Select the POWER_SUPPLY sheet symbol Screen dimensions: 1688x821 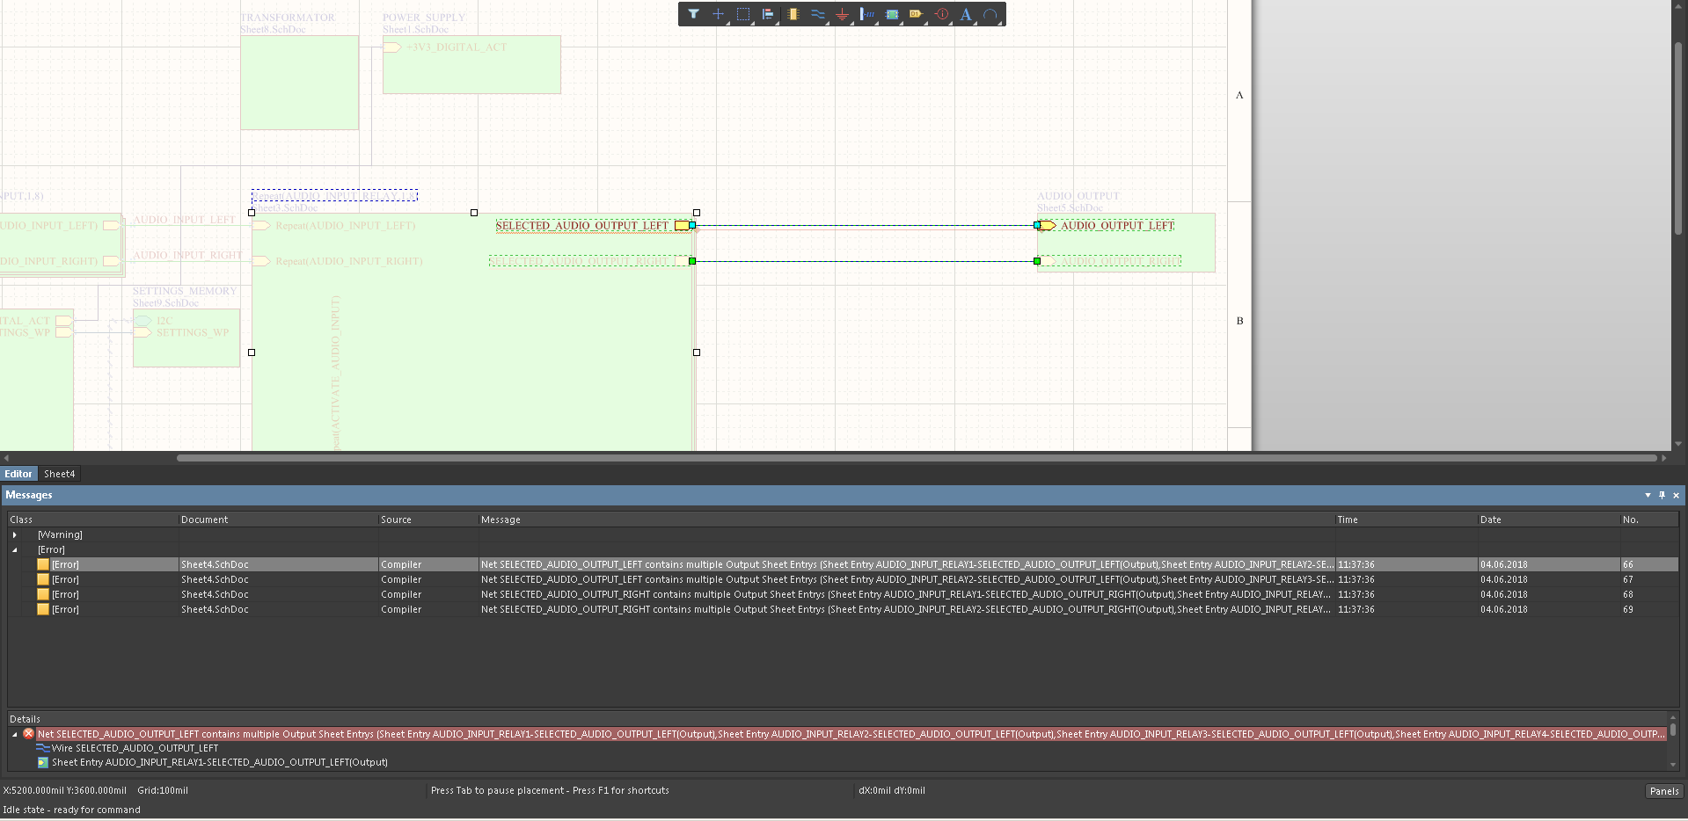pyautogui.click(x=471, y=65)
